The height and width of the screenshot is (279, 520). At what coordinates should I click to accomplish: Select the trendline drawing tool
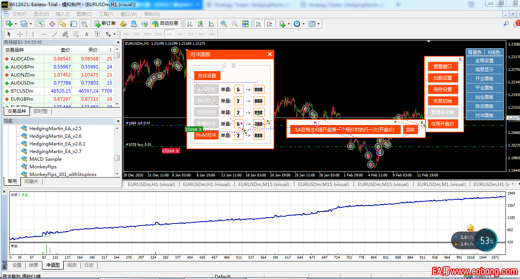[x=54, y=34]
